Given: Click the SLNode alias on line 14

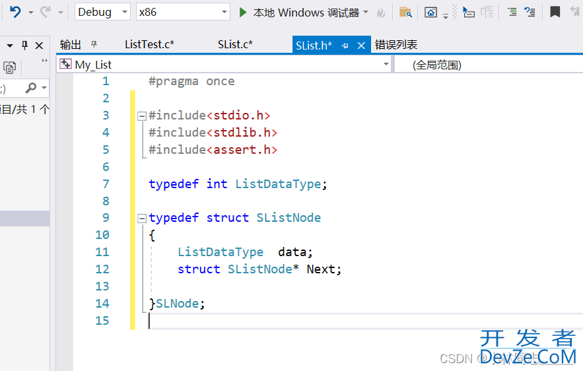Looking at the screenshot, I should [178, 304].
